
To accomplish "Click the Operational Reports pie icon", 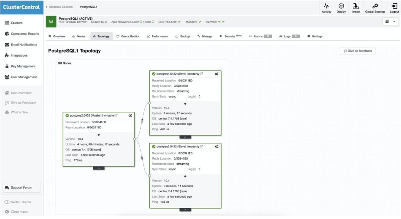I will (x=7, y=34).
